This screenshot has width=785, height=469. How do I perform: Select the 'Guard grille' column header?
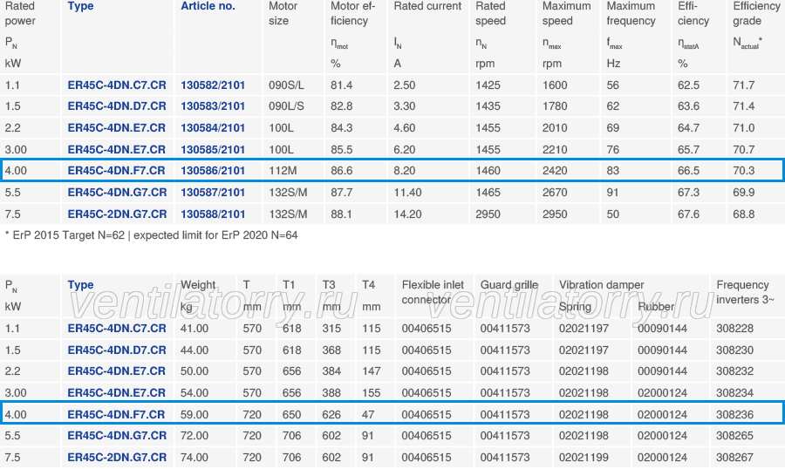[509, 285]
